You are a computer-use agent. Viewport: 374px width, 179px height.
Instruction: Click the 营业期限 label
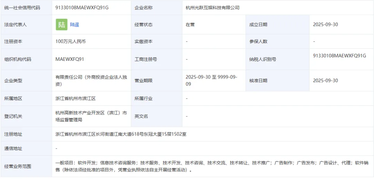pyautogui.click(x=144, y=81)
